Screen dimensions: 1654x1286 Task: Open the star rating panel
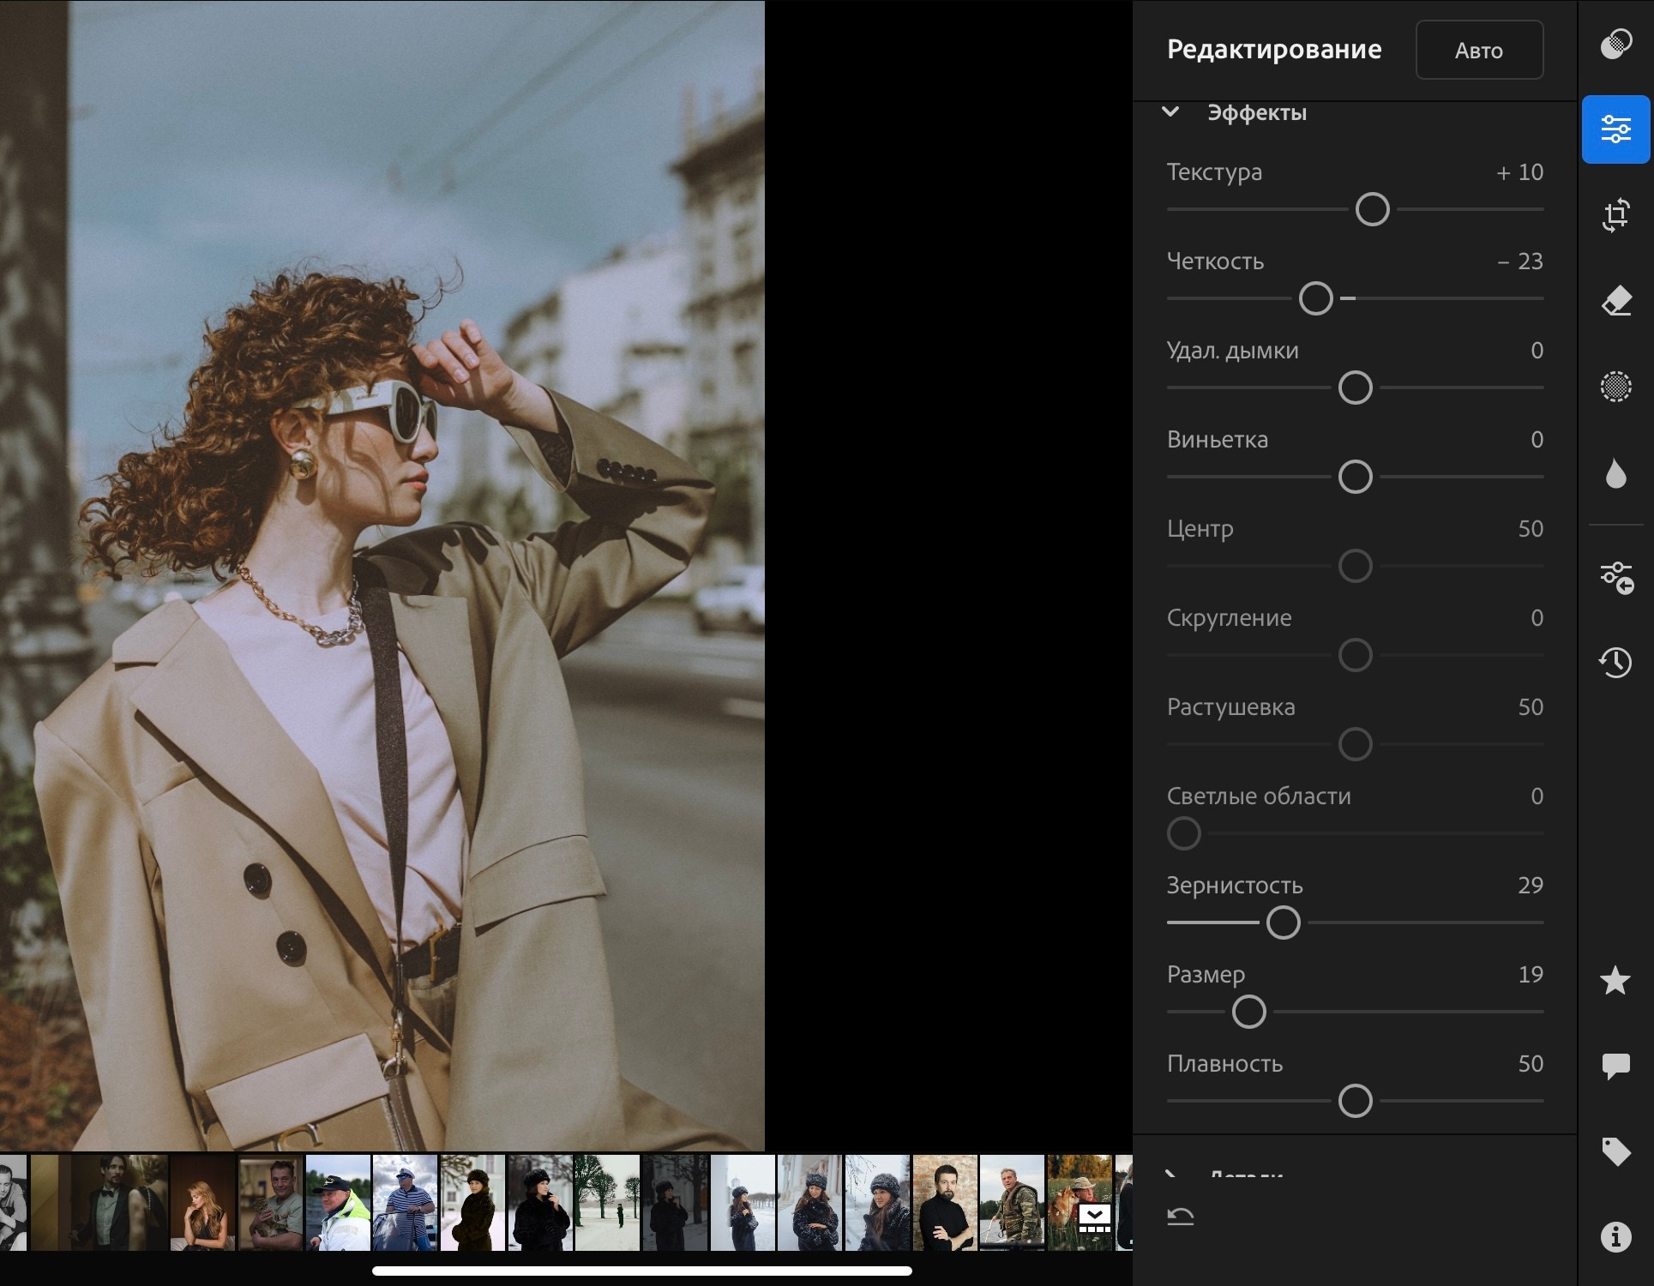pos(1615,980)
